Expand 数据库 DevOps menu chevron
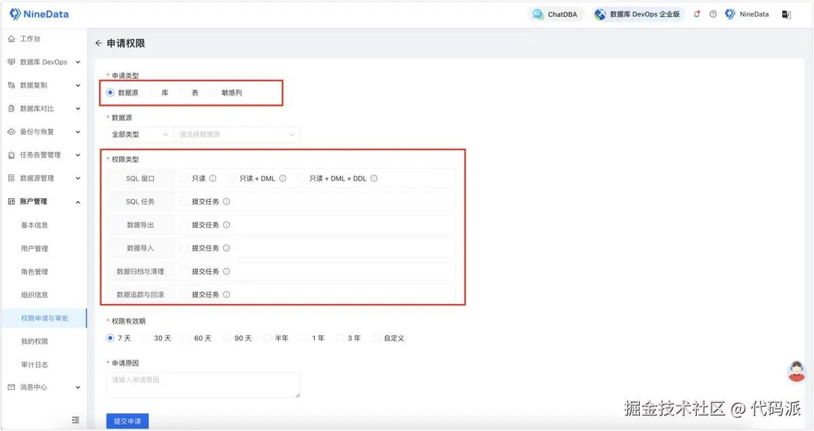The height and width of the screenshot is (431, 814). (x=77, y=62)
